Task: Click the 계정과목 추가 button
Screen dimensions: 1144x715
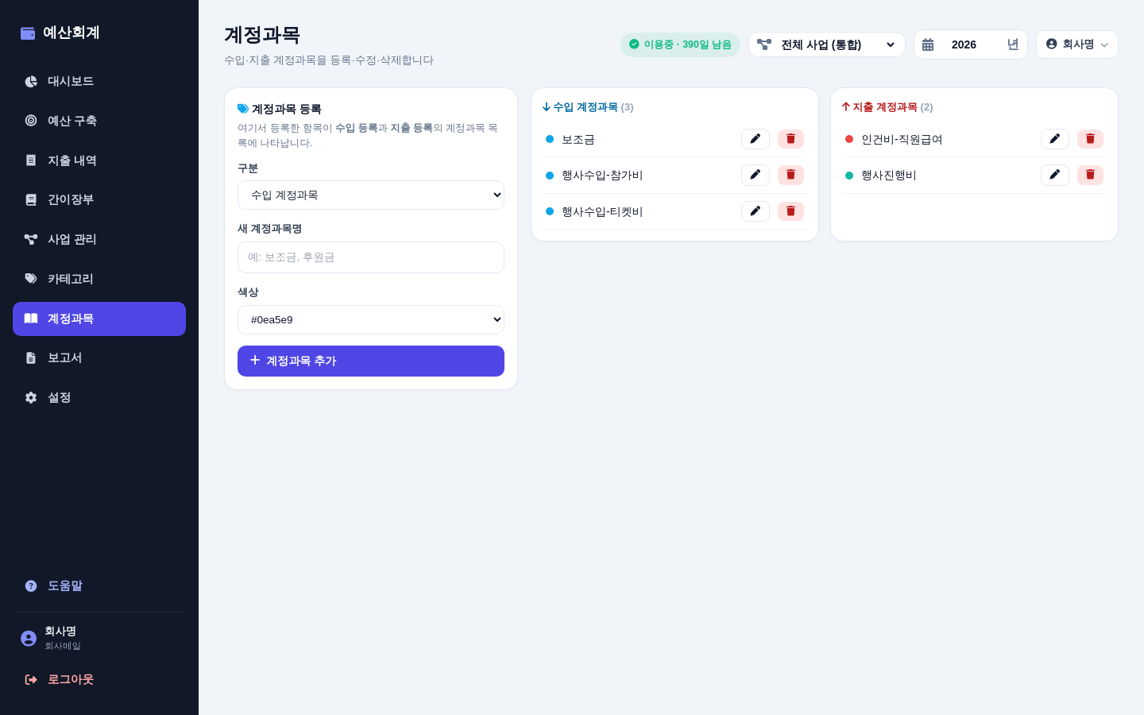Action: click(x=371, y=361)
